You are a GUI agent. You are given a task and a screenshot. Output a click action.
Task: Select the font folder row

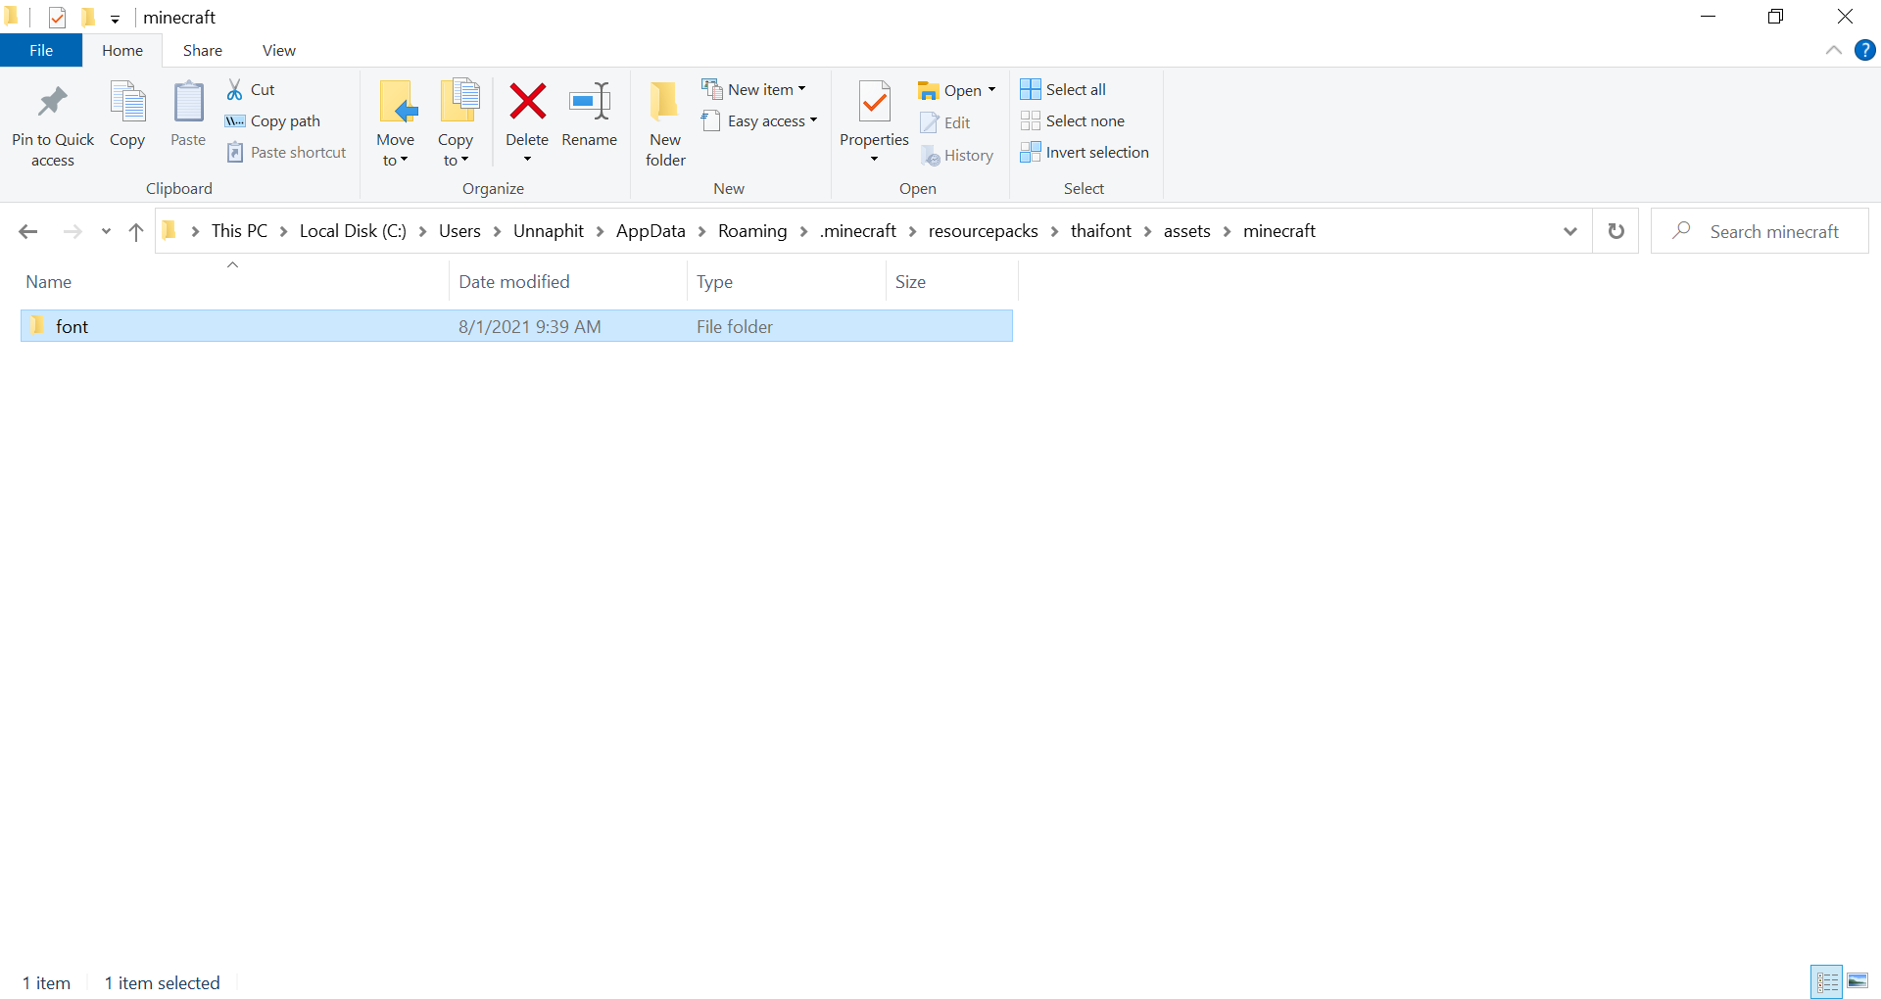pyautogui.click(x=516, y=326)
